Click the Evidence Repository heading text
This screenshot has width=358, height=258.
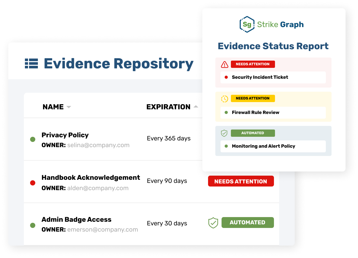(x=119, y=63)
